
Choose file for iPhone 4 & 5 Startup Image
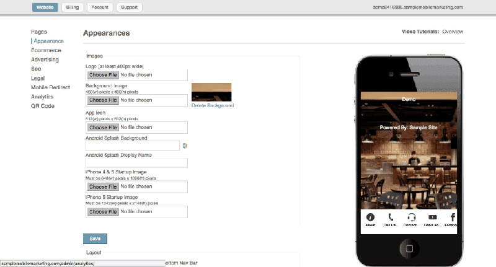(103, 186)
